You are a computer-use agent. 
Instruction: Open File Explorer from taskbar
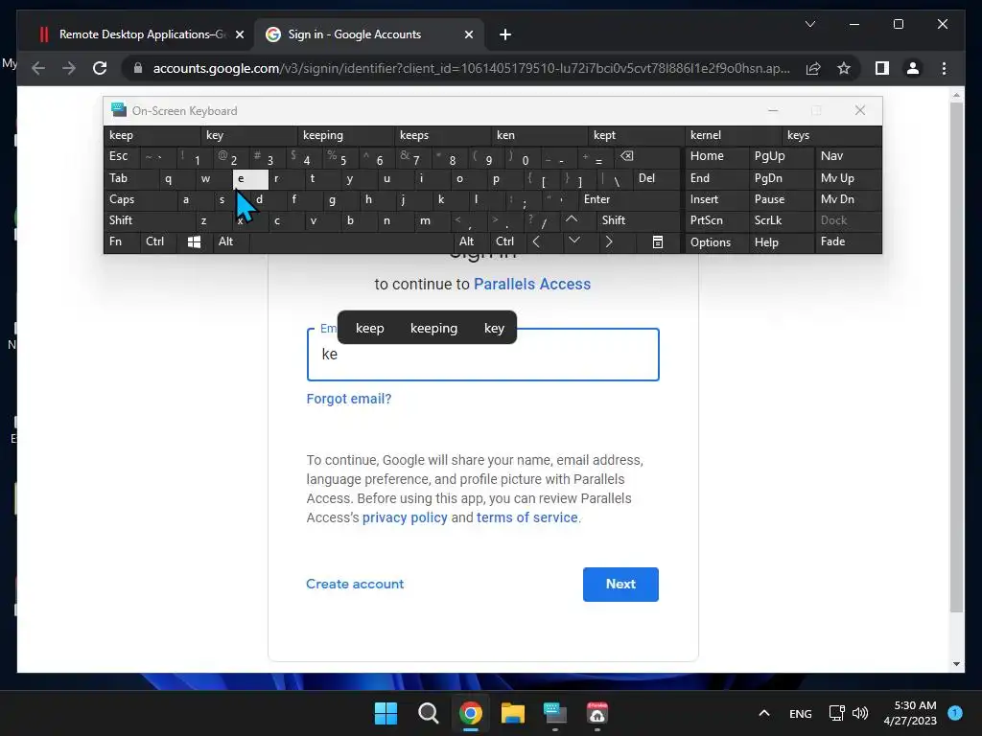tap(512, 713)
